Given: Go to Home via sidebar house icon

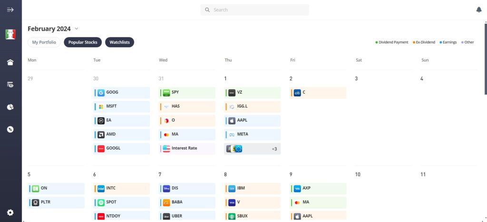Looking at the screenshot, I should (10, 62).
